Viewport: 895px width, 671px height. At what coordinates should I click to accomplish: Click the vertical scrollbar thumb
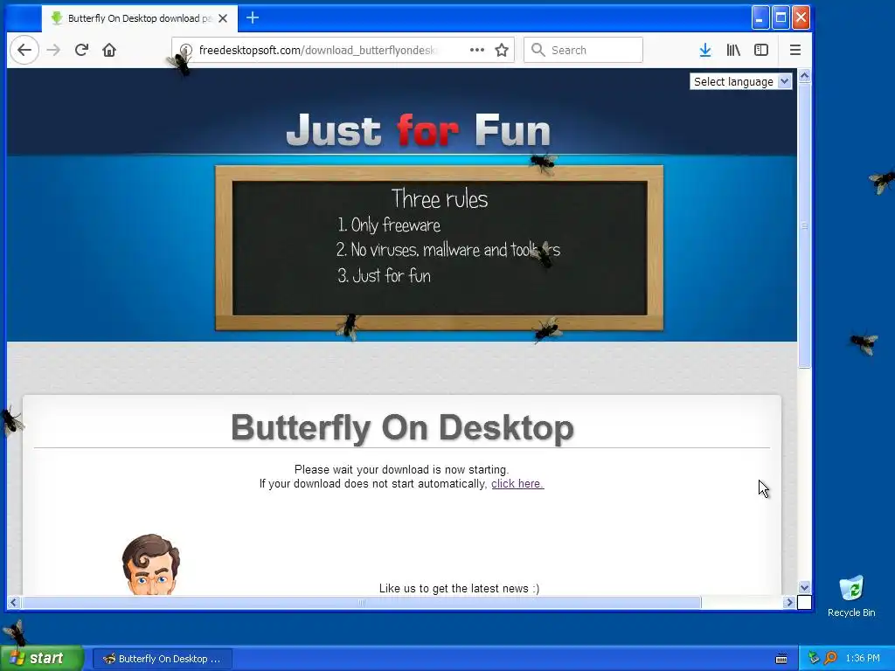805,225
